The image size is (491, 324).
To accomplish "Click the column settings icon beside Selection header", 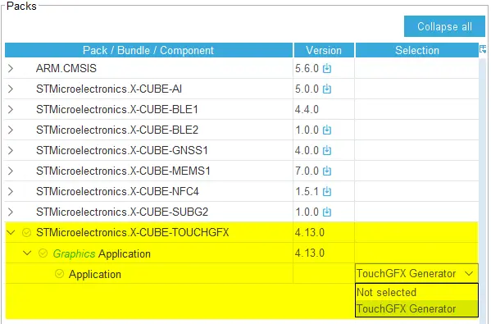I will point(483,49).
